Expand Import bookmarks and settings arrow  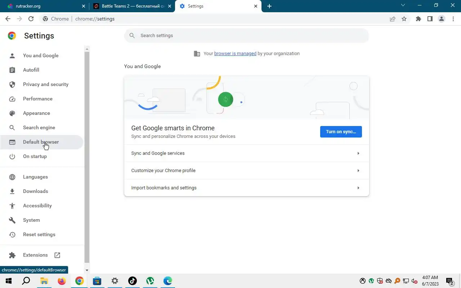[x=358, y=188]
